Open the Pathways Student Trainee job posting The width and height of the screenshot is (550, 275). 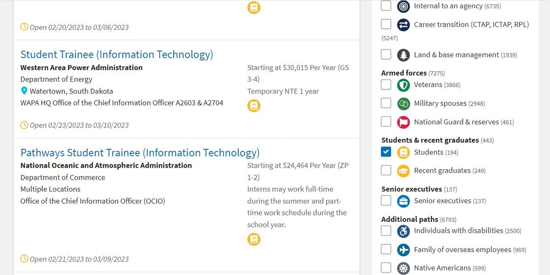[140, 152]
